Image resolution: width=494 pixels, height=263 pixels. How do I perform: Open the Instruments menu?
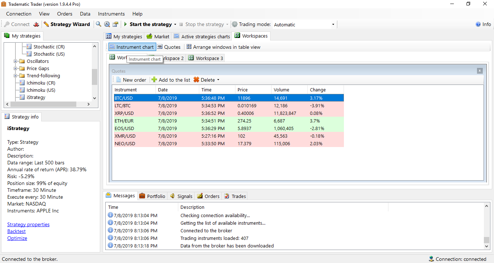111,14
